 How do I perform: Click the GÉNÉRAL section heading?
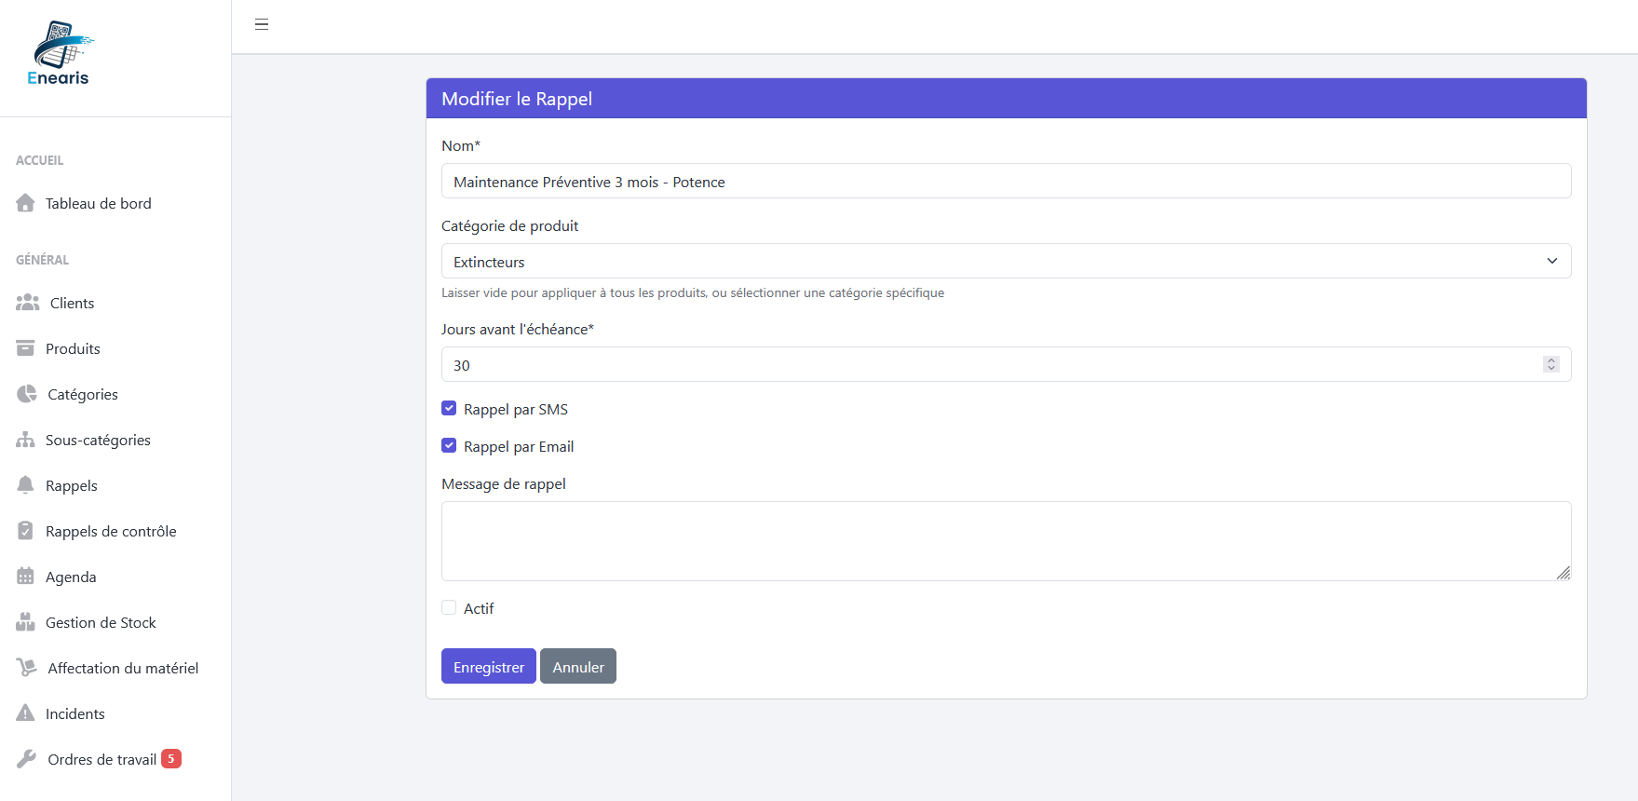click(43, 260)
